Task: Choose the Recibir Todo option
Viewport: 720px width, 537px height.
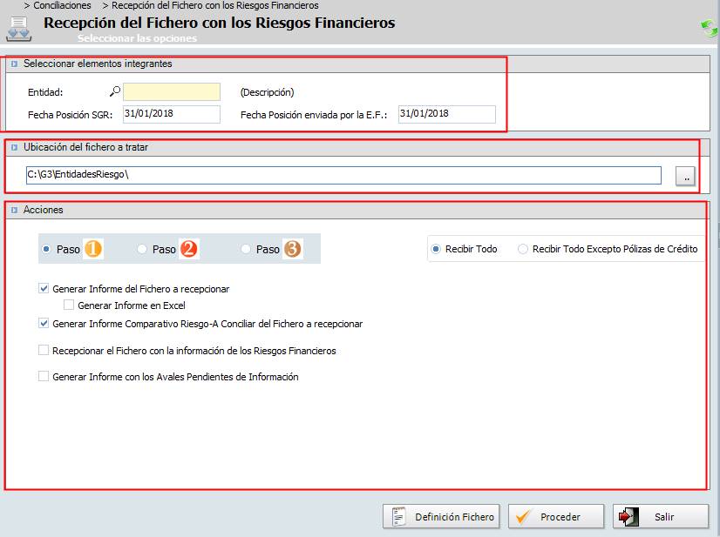Action: pyautogui.click(x=435, y=249)
